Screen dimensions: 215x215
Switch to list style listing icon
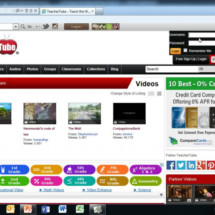pos(151,94)
